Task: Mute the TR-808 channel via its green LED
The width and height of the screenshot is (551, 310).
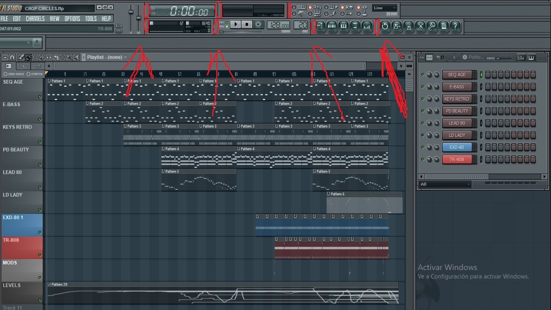Action: tap(422, 159)
